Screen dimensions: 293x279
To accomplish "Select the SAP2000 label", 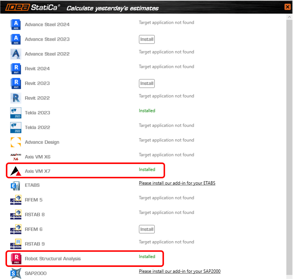I will [x=36, y=274].
